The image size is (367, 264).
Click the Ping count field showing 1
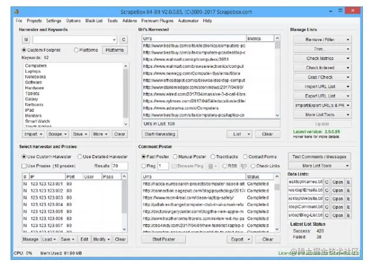click(x=163, y=166)
